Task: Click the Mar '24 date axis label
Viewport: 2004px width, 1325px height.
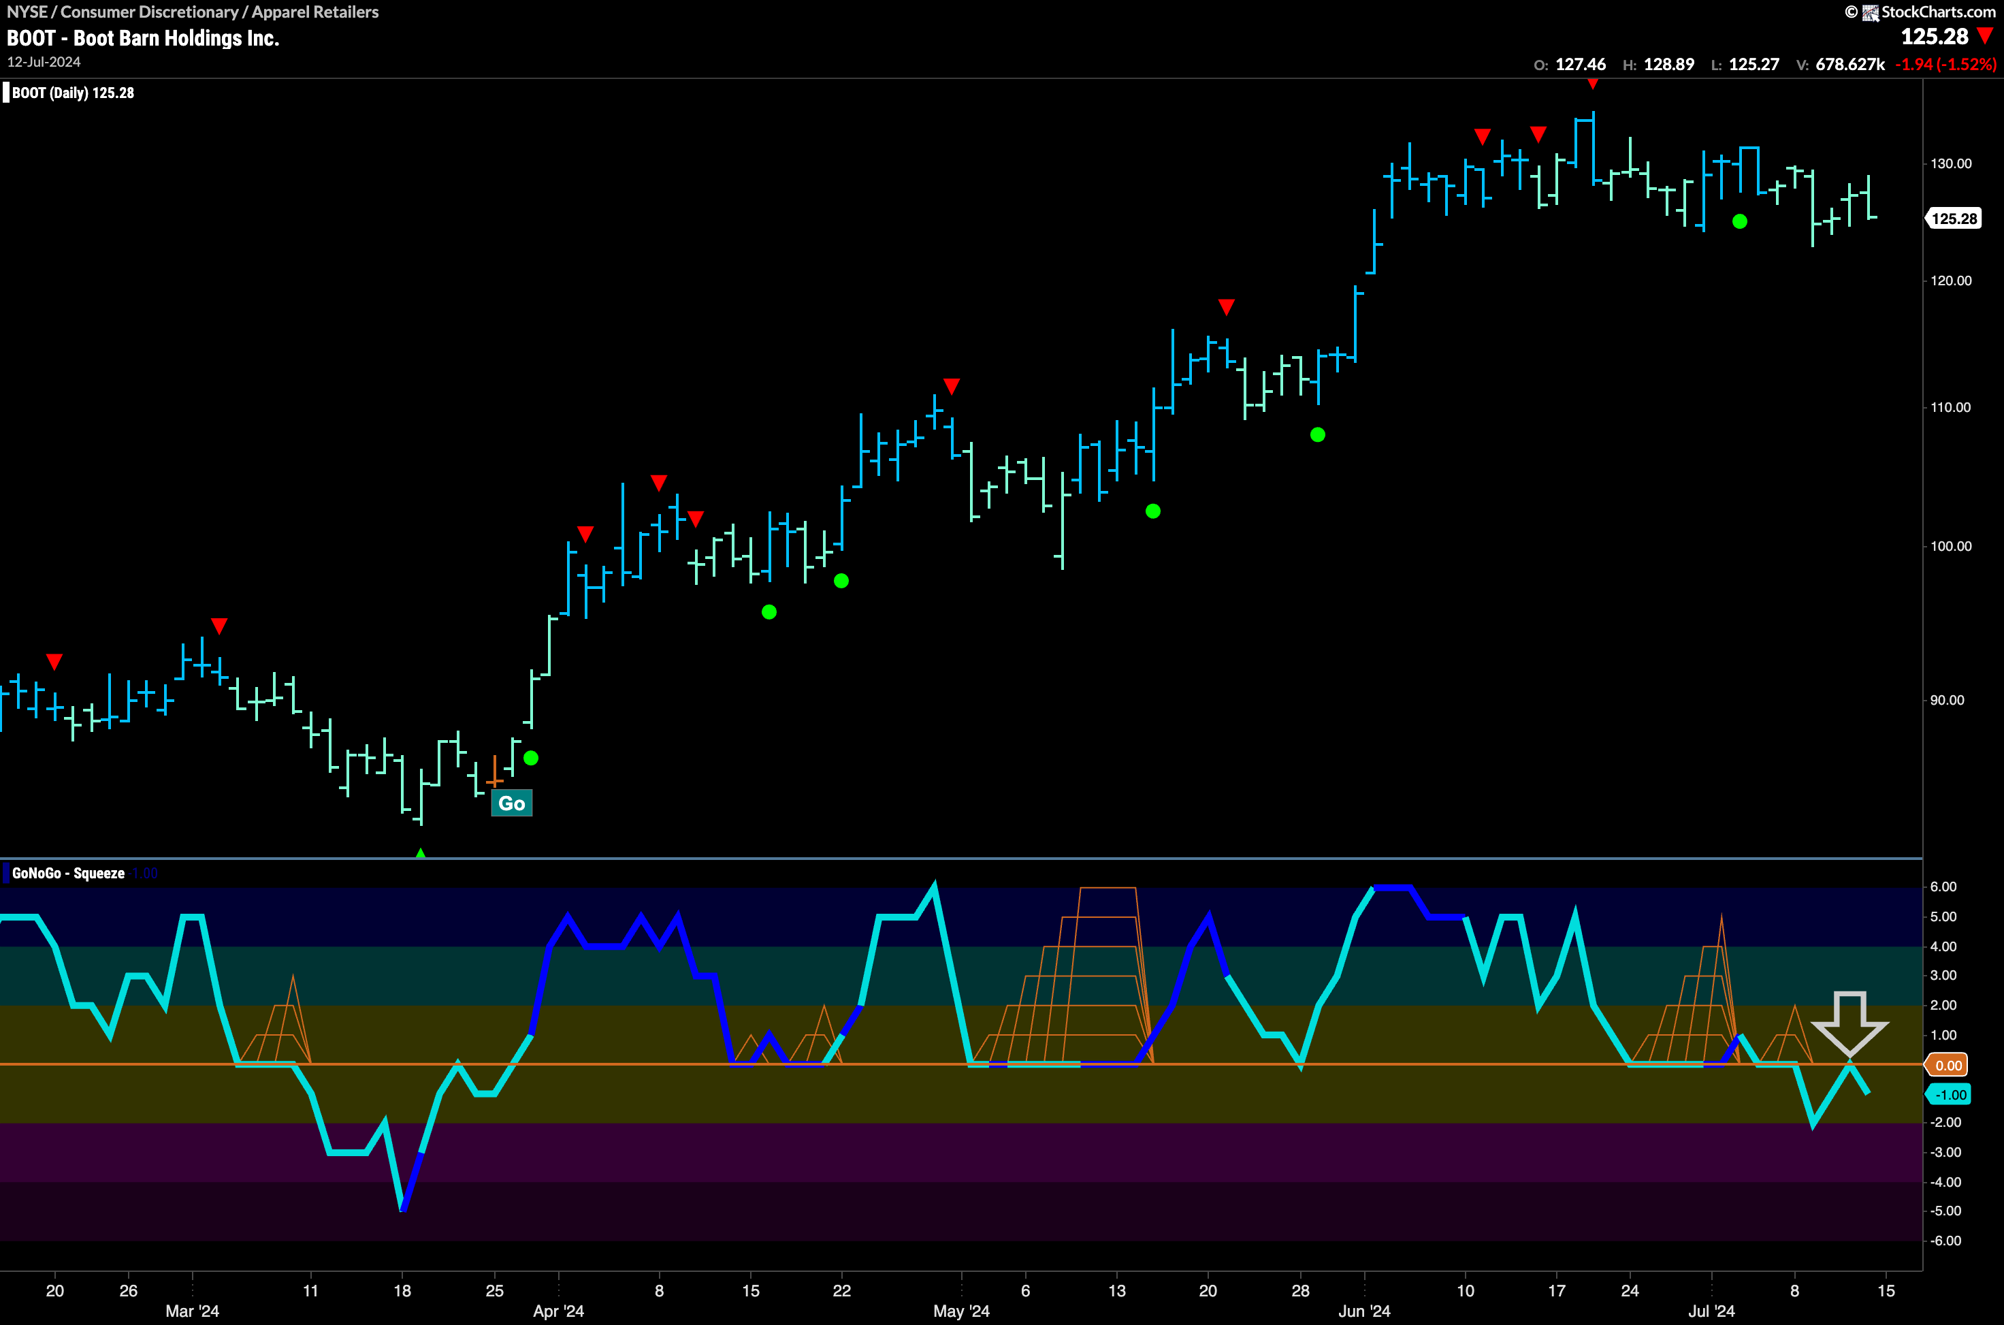Action: point(192,1311)
